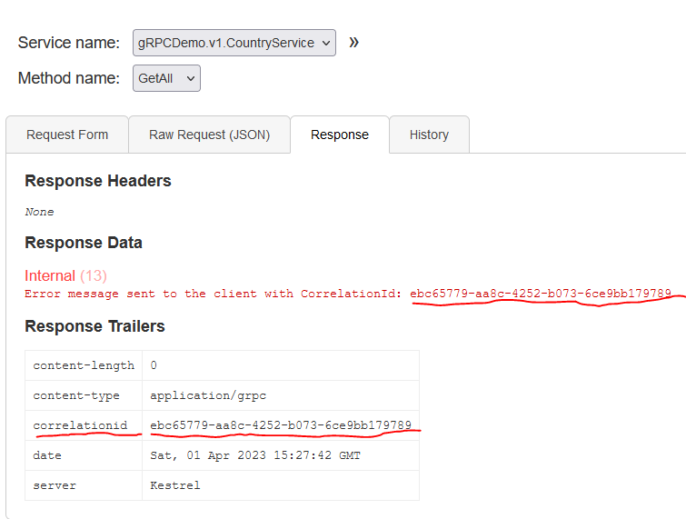Click the date value Sat, 01 Apr 2023
686x519 pixels.
pyautogui.click(x=254, y=454)
